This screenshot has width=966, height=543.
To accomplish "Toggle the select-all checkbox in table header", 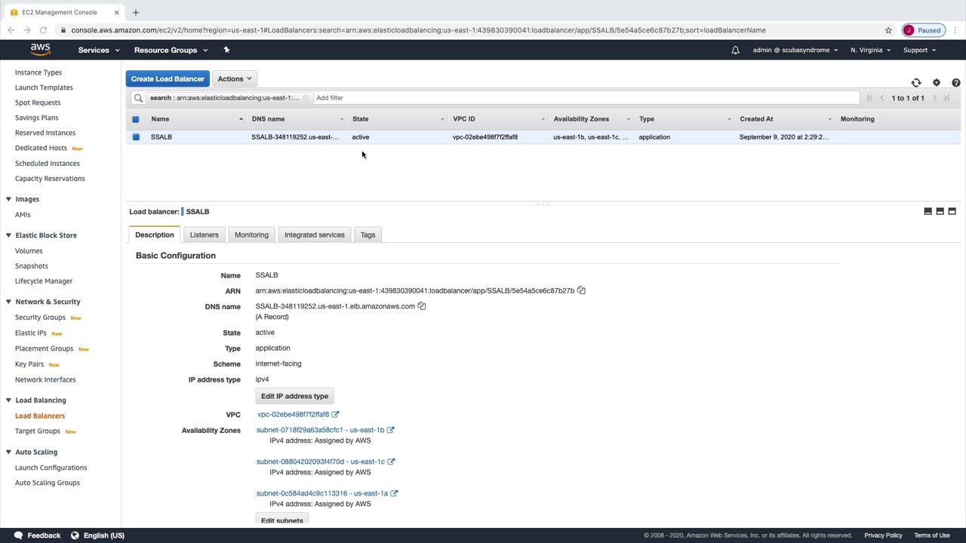I will (x=136, y=119).
